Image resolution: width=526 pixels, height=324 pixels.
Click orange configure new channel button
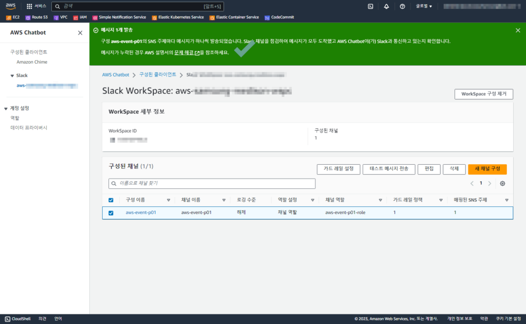(487, 169)
